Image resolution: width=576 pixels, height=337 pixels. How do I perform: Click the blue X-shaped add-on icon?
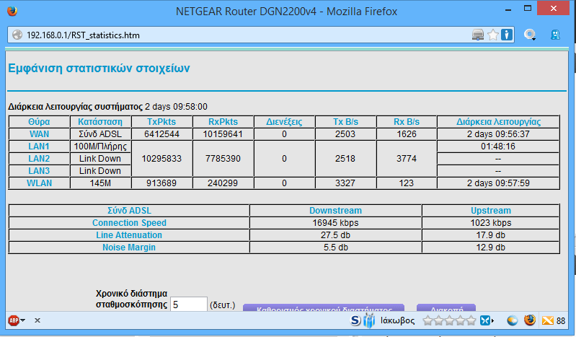pos(485,320)
